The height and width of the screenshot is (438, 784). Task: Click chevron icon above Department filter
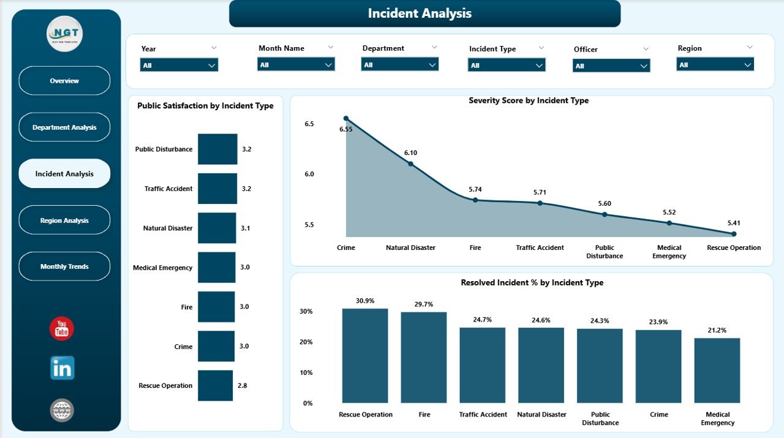[434, 47]
